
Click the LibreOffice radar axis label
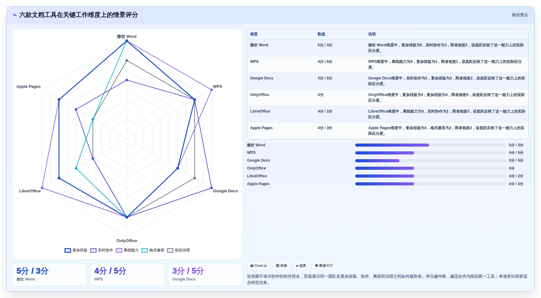(x=30, y=191)
